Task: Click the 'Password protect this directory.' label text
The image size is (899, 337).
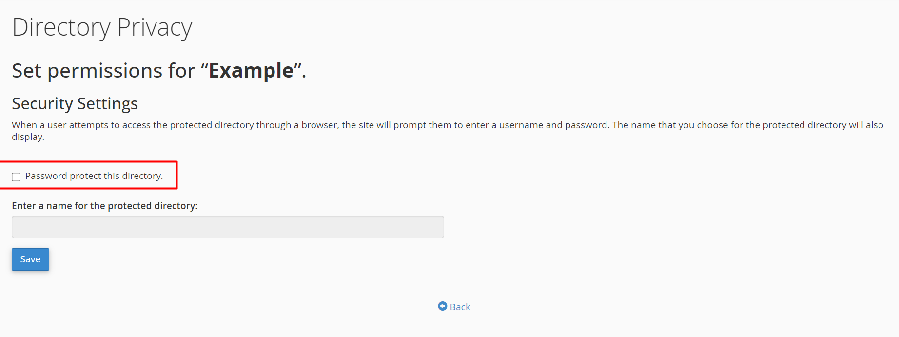Action: pyautogui.click(x=94, y=176)
